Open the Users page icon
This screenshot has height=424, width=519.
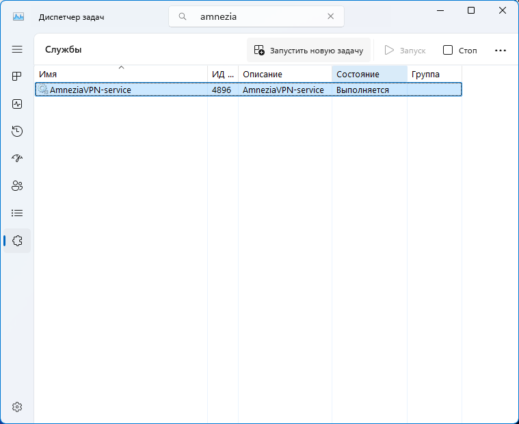[x=17, y=186]
